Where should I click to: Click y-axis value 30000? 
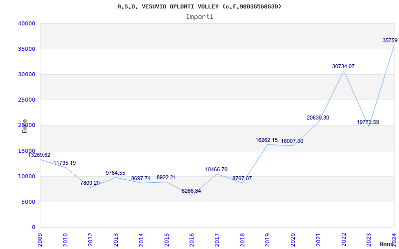point(26,74)
